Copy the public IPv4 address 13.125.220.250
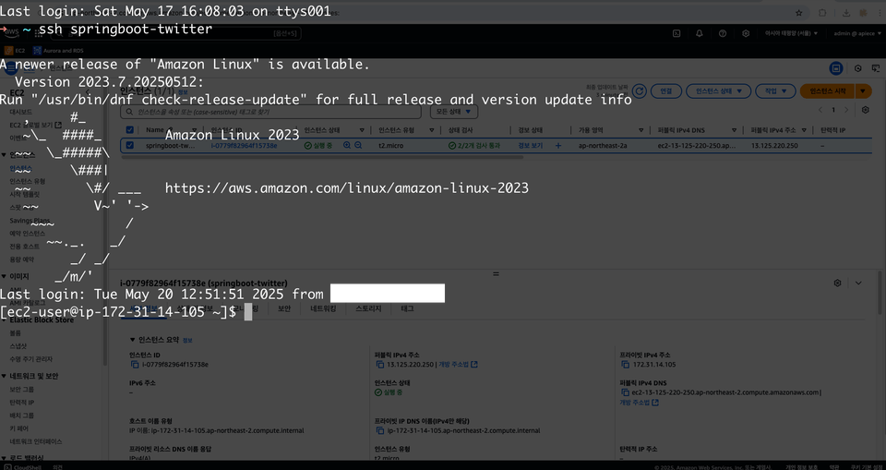 click(x=379, y=364)
